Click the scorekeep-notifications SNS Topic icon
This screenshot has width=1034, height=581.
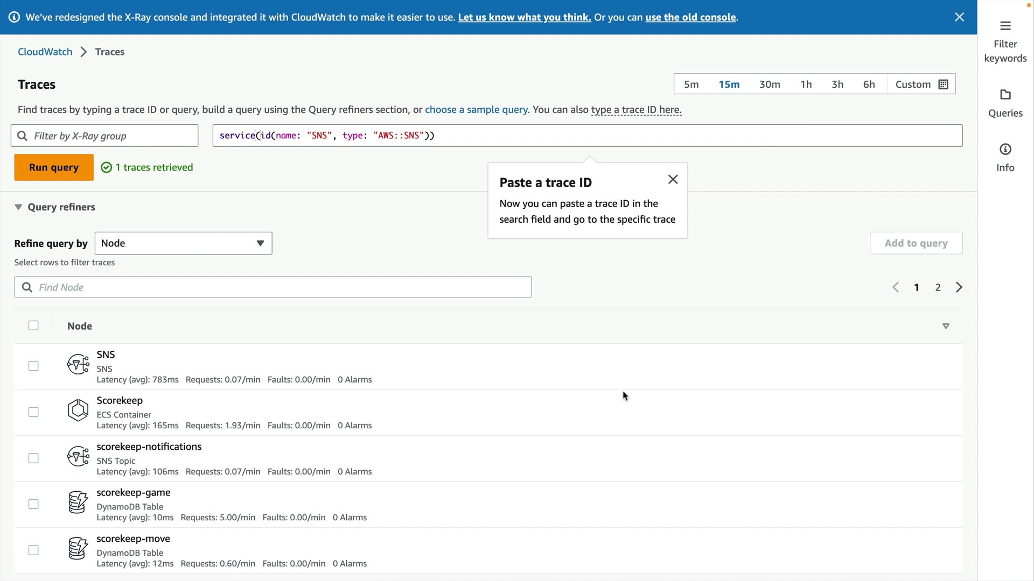point(78,456)
